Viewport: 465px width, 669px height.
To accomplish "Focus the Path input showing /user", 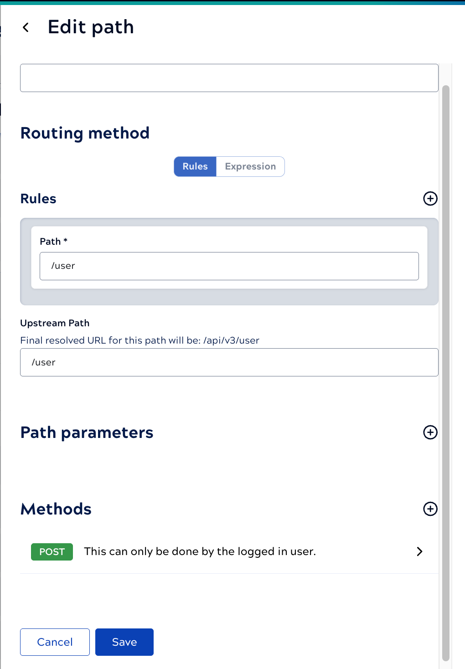I will coord(229,266).
